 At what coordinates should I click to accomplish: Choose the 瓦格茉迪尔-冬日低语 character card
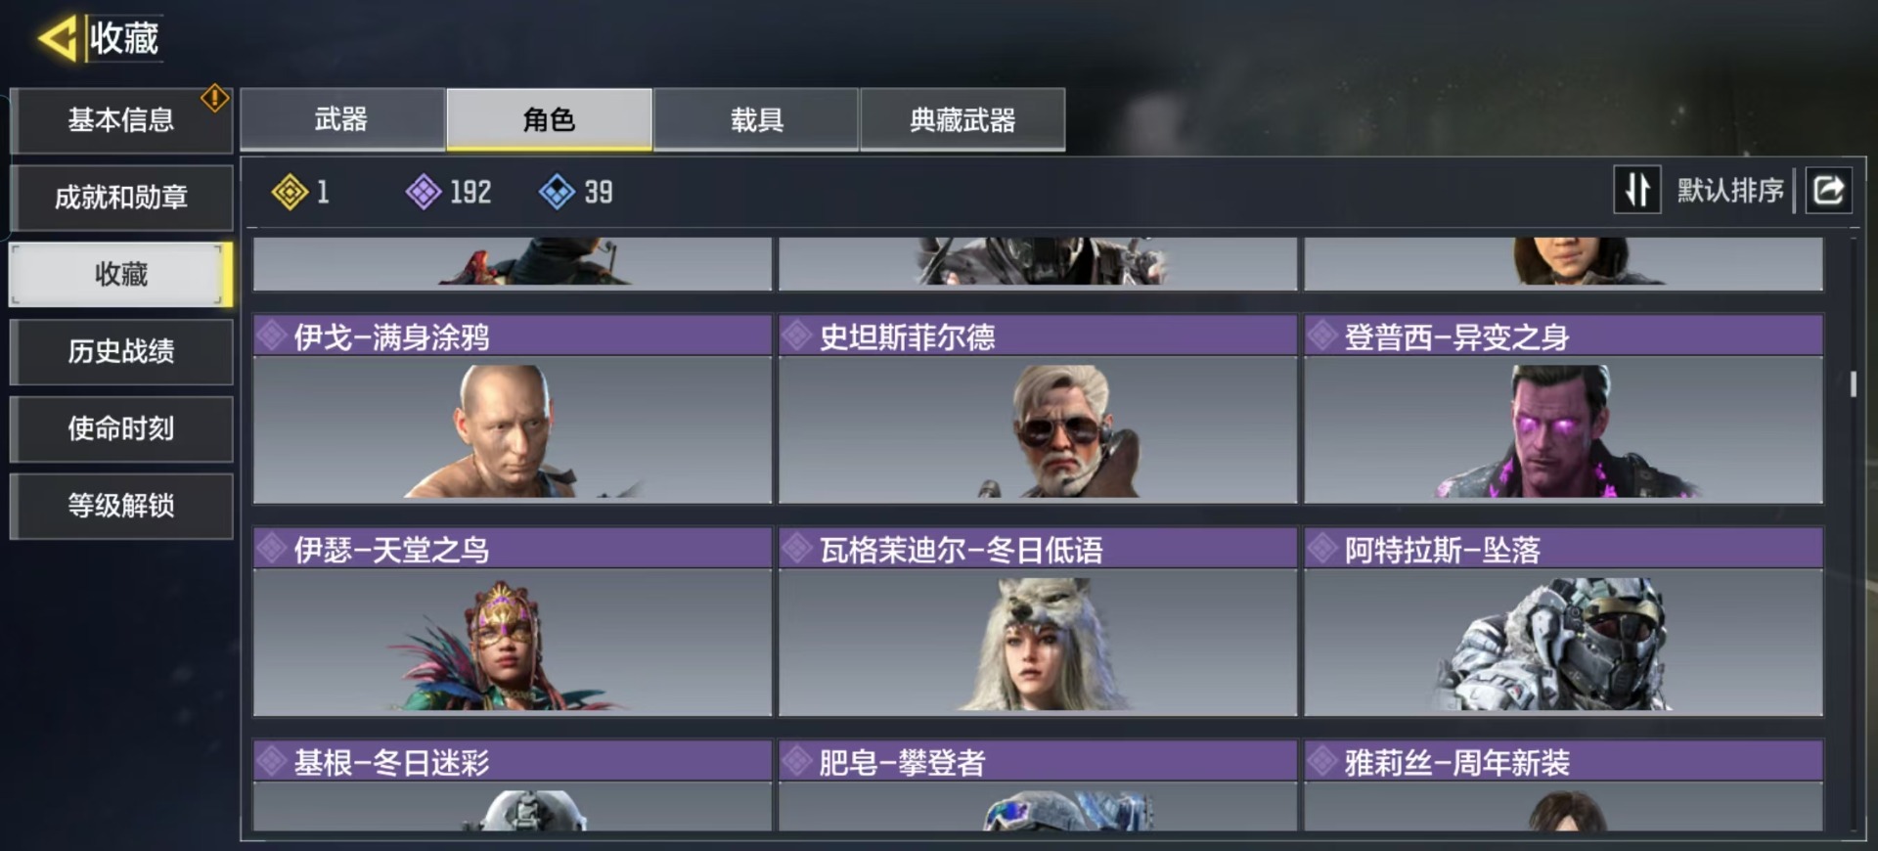click(x=1038, y=621)
